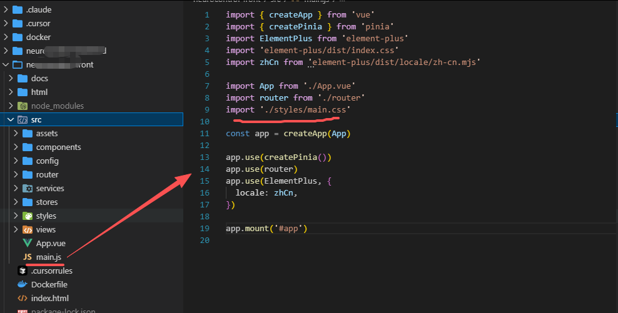Click 'vue' string on line 1
Viewport: 618px width, 313px height.
point(363,15)
